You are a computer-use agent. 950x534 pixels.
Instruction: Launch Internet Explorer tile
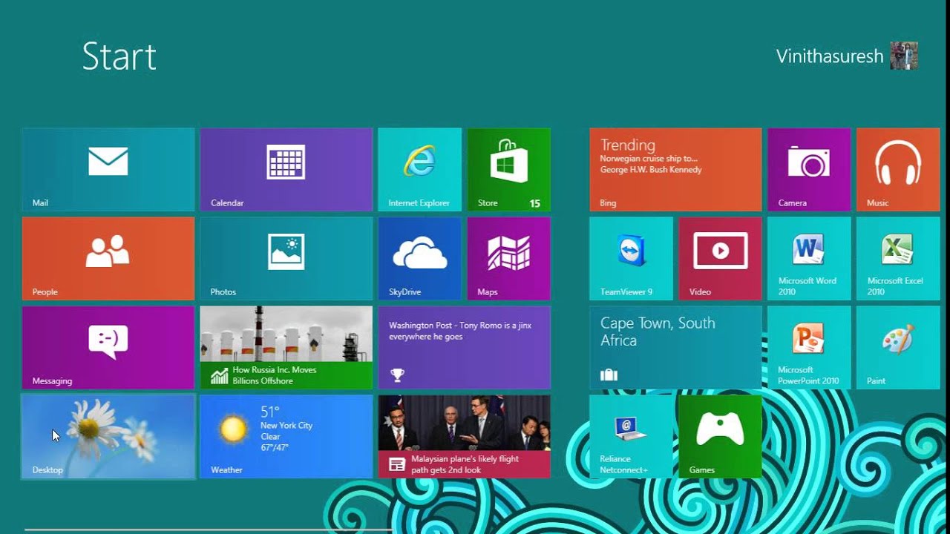[x=420, y=170]
